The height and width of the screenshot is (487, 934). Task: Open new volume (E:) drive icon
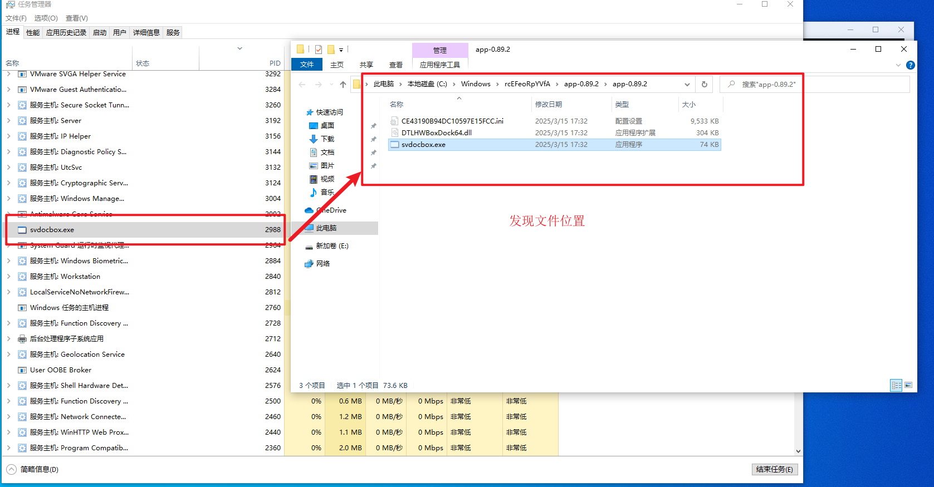tap(309, 246)
